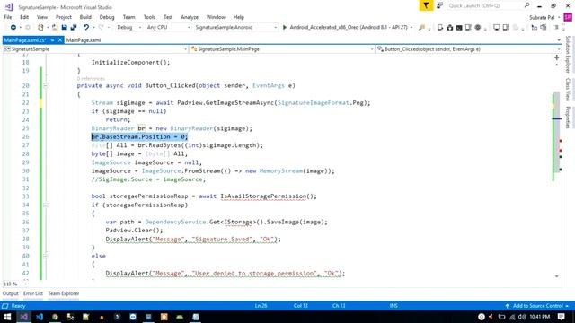Click the Open File toolbar icon
Image resolution: width=575 pixels, height=323 pixels.
pos(54,28)
